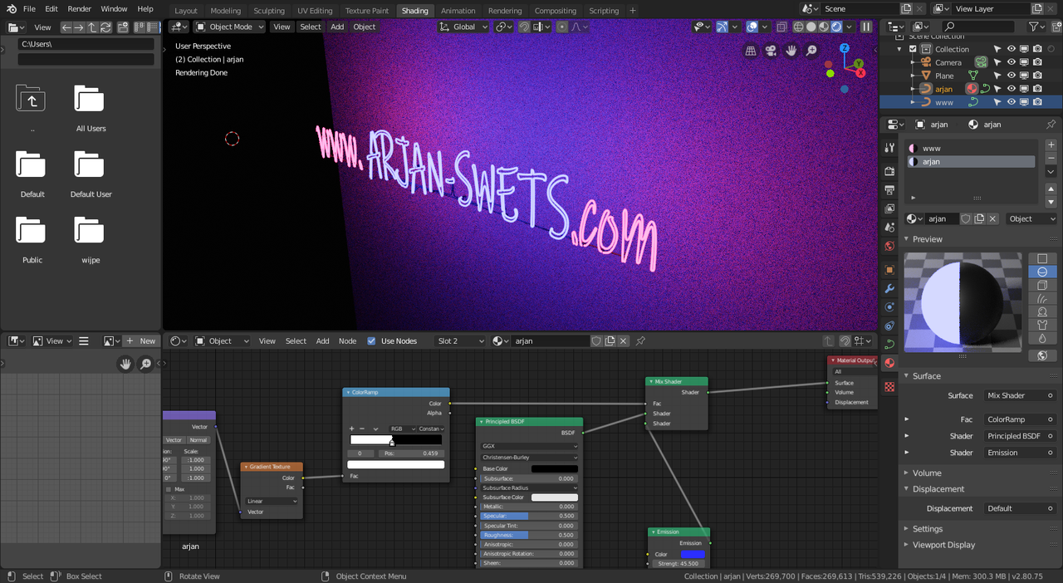Screen dimensions: 1063x583
Task: Open the Object Data curve properties tab
Action: coord(889,344)
